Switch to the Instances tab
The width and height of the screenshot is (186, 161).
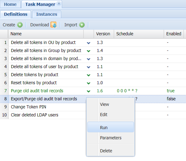tap(46, 14)
